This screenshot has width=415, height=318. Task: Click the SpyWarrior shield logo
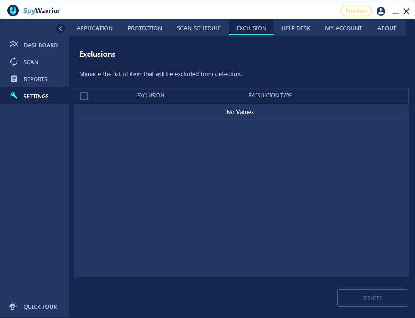click(x=13, y=10)
